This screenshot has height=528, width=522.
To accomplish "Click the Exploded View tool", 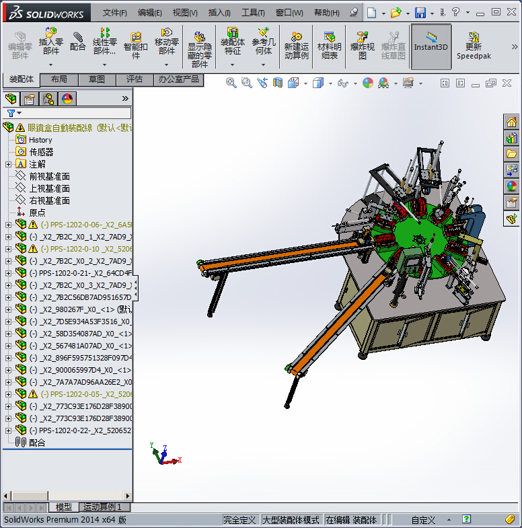I will 363,46.
